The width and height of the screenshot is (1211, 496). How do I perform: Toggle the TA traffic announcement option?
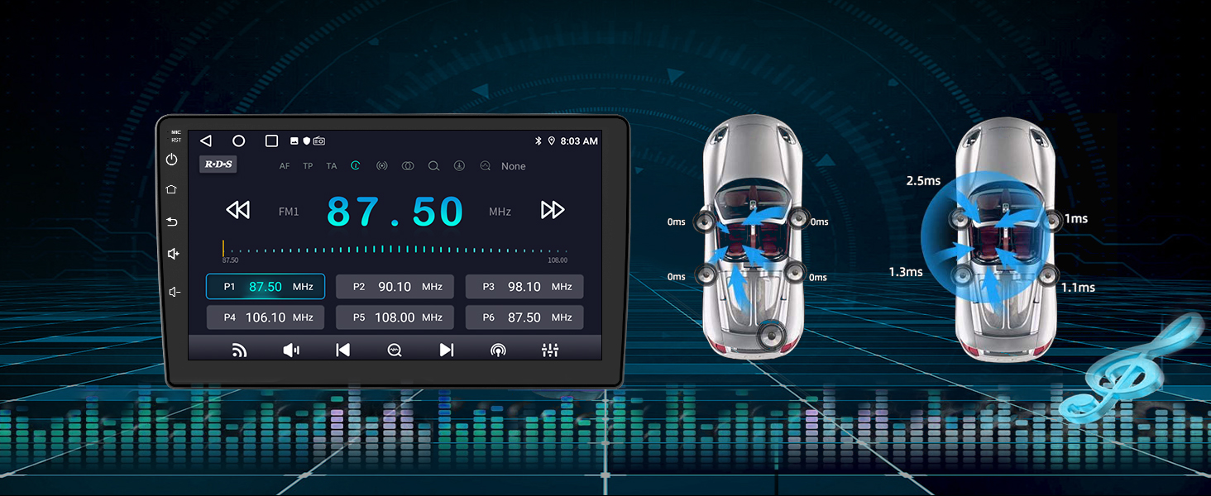coord(332,166)
